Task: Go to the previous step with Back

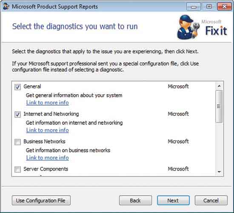Action: point(135,201)
